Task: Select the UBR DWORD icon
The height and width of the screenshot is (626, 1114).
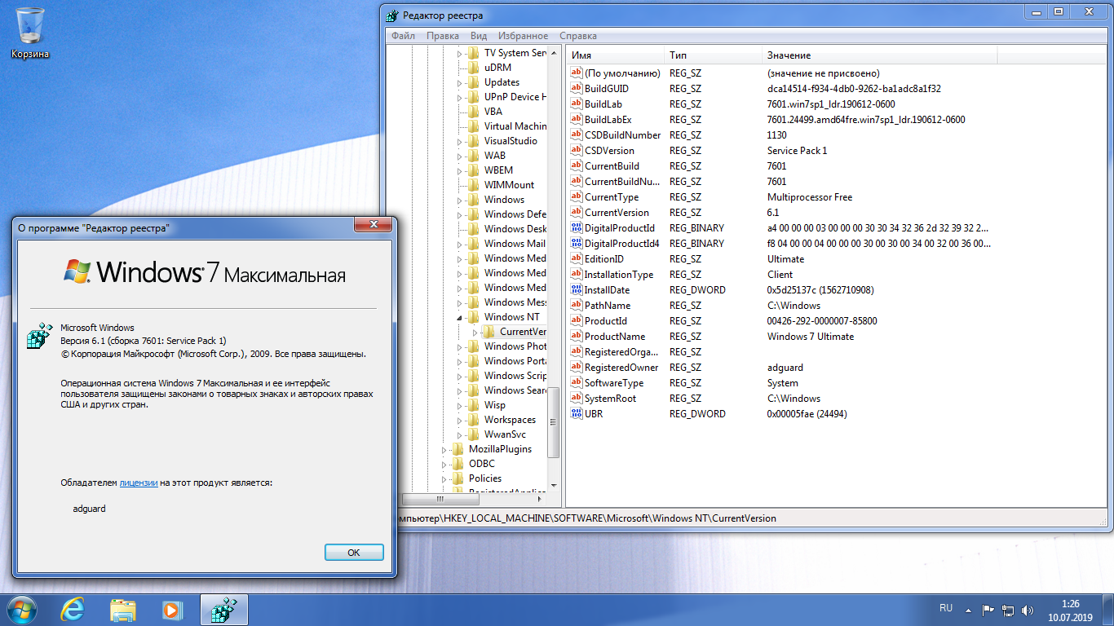Action: (x=576, y=413)
